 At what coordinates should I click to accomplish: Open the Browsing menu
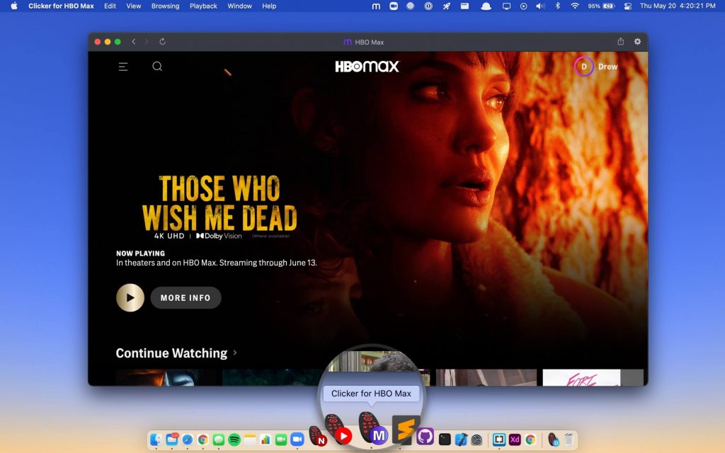click(165, 6)
